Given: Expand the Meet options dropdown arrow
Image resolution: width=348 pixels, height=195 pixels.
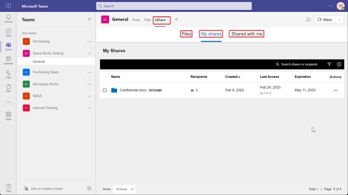Looking at the screenshot, I should tap(339, 20).
